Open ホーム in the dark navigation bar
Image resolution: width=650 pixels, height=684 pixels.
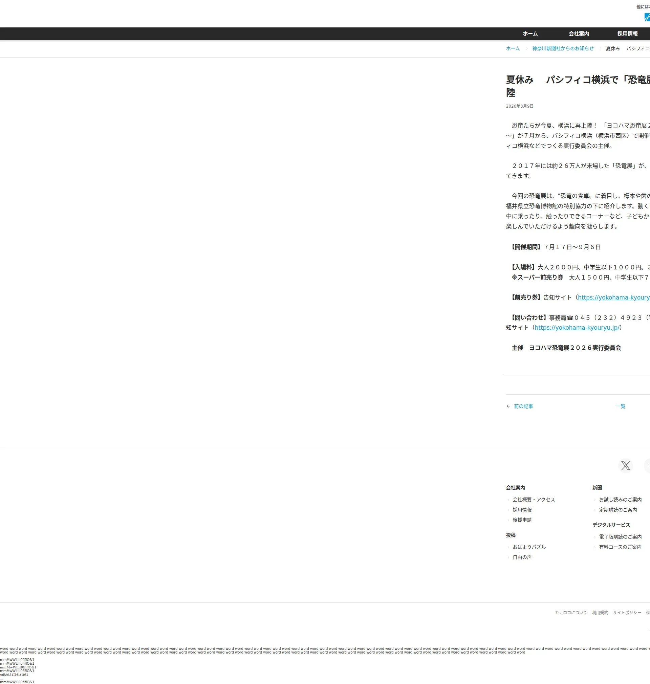coord(530,34)
